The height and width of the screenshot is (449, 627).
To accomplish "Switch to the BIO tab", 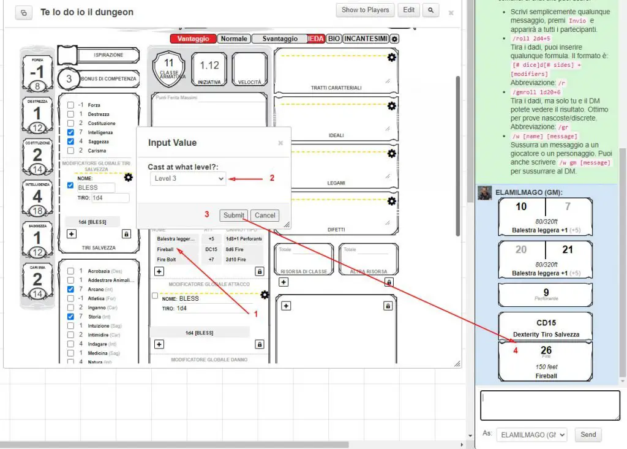I will click(334, 39).
